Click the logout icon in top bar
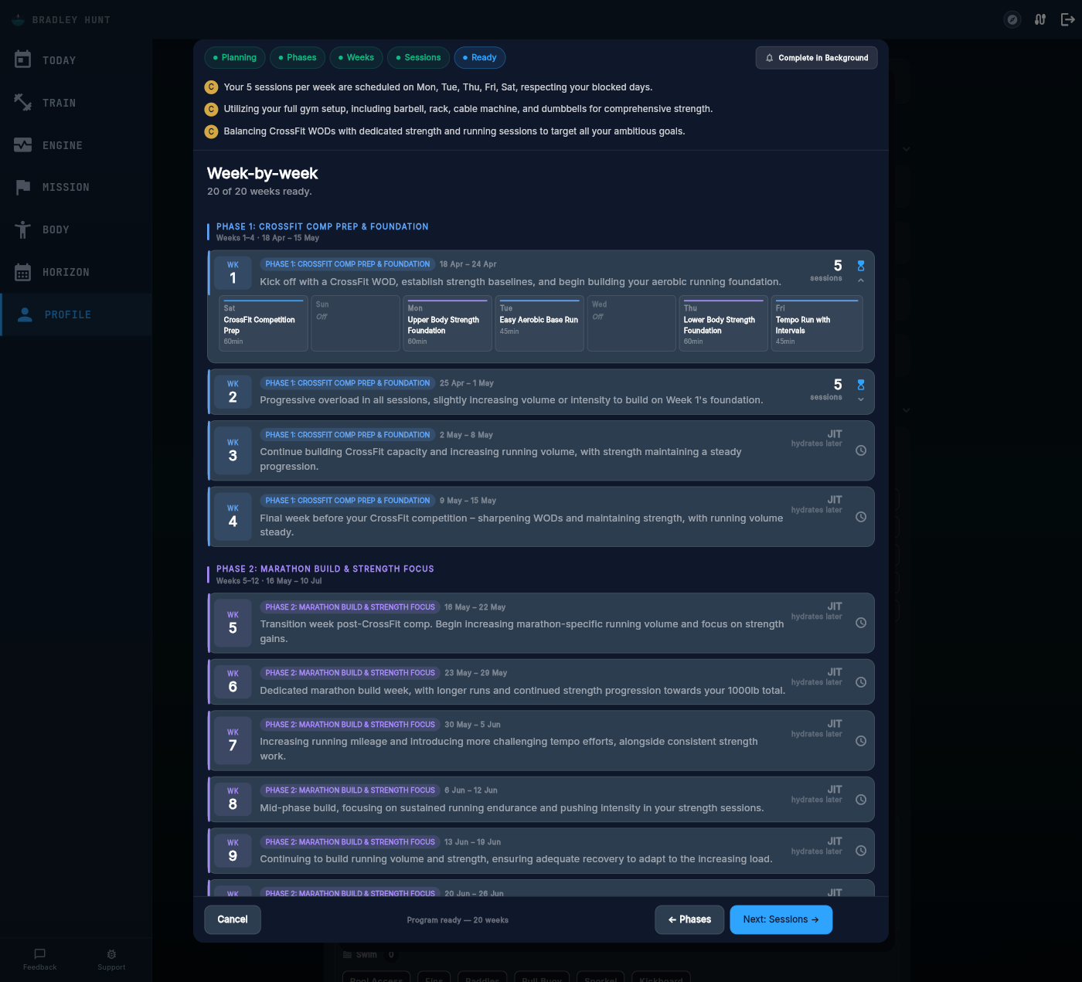 coord(1067,19)
